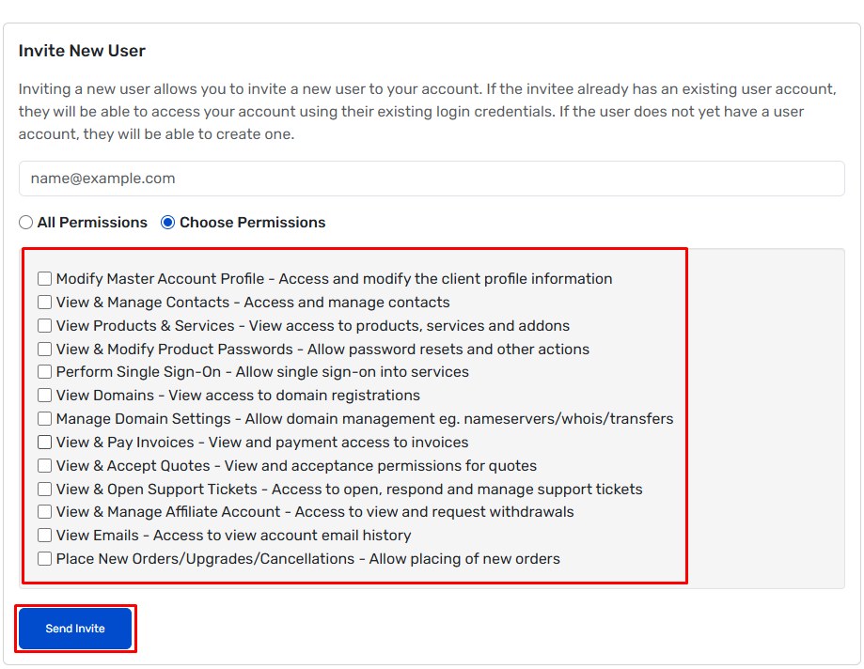864x669 pixels.
Task: Check View & Open Support Tickets
Action: (x=44, y=489)
